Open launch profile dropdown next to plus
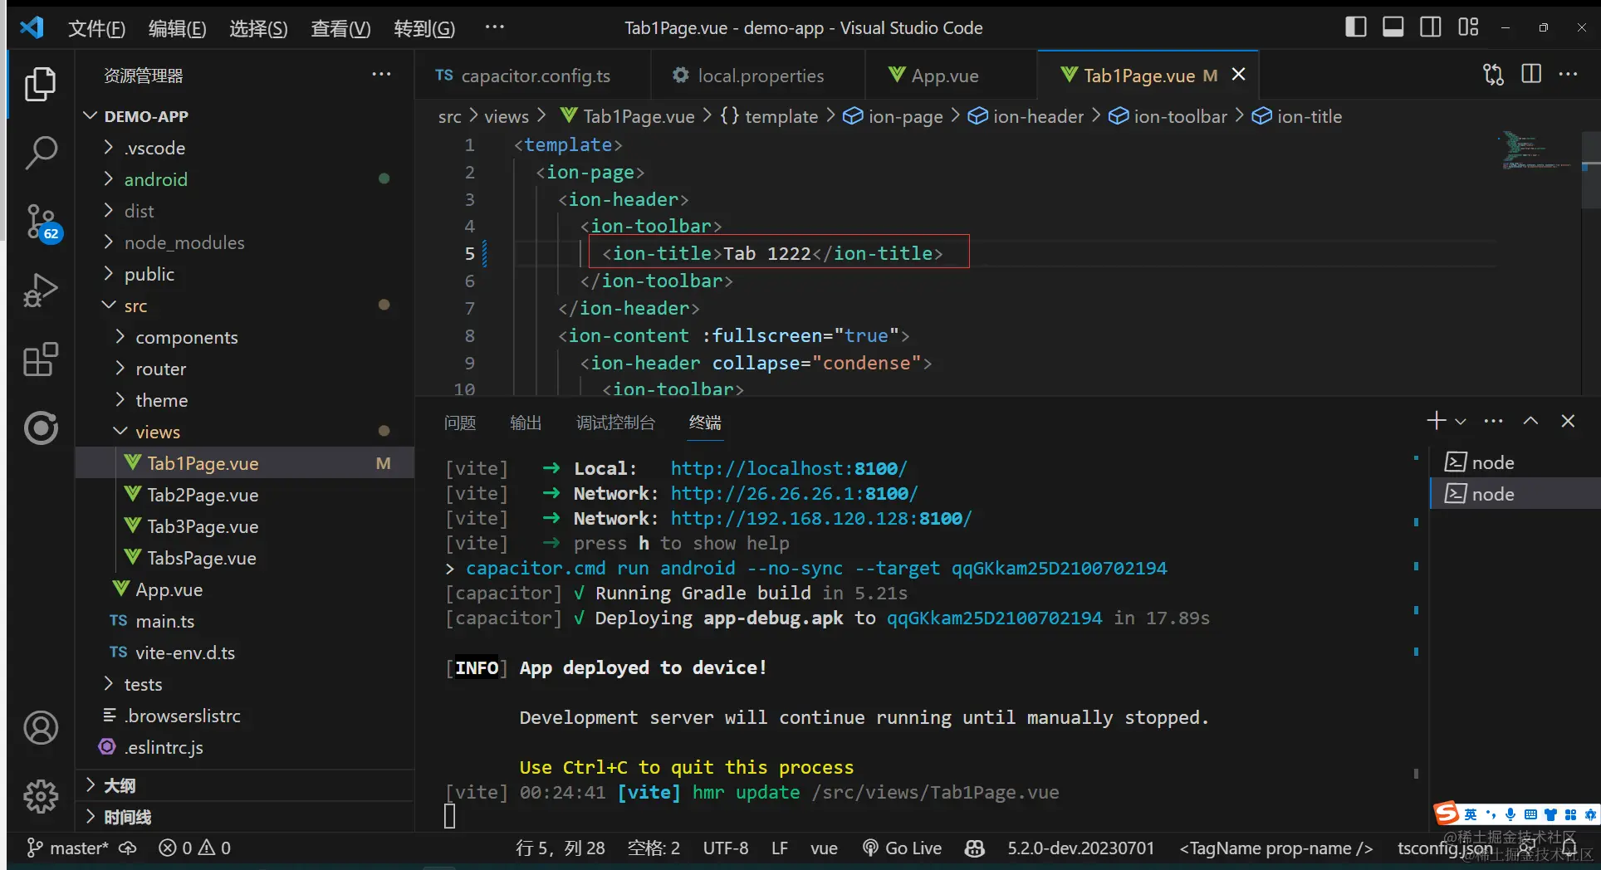Image resolution: width=1601 pixels, height=870 pixels. [1461, 422]
